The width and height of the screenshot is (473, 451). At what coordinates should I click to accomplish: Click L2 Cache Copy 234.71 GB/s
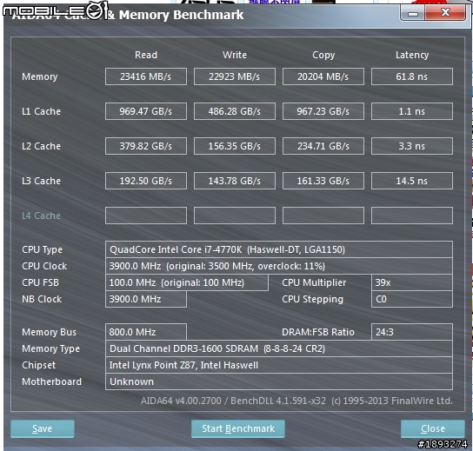pyautogui.click(x=323, y=146)
